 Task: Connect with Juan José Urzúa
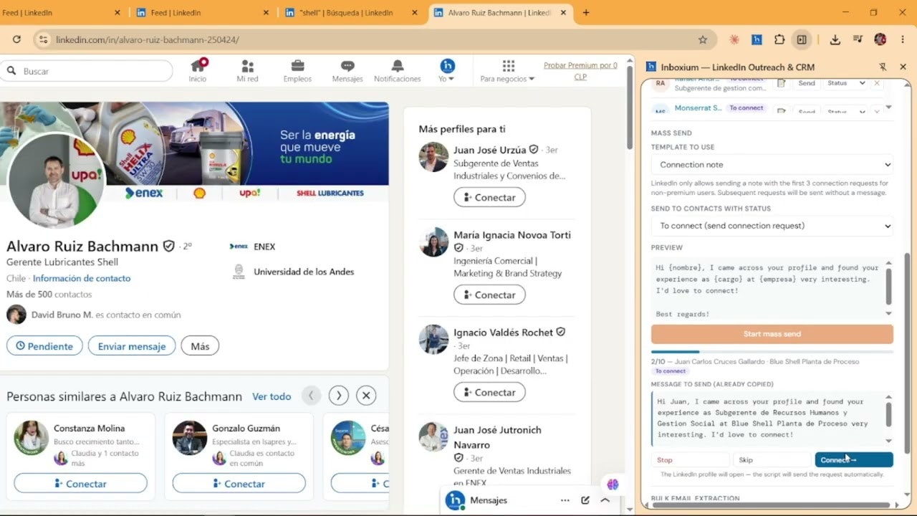click(489, 197)
